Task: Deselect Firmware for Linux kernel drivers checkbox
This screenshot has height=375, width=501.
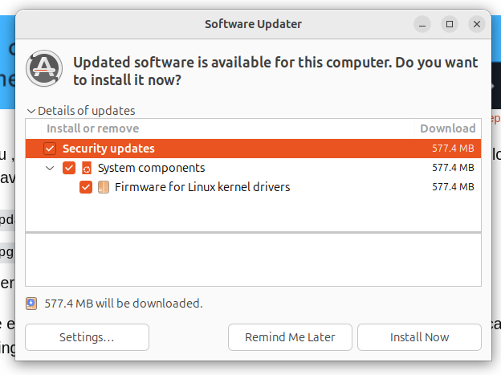Action: (86, 187)
